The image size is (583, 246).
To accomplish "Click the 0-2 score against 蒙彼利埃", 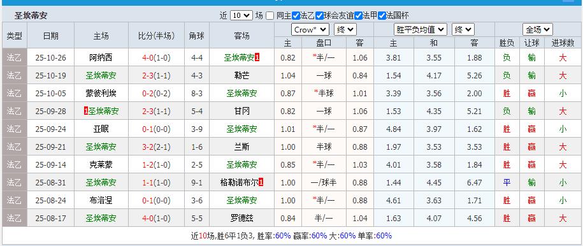I will tap(148, 94).
